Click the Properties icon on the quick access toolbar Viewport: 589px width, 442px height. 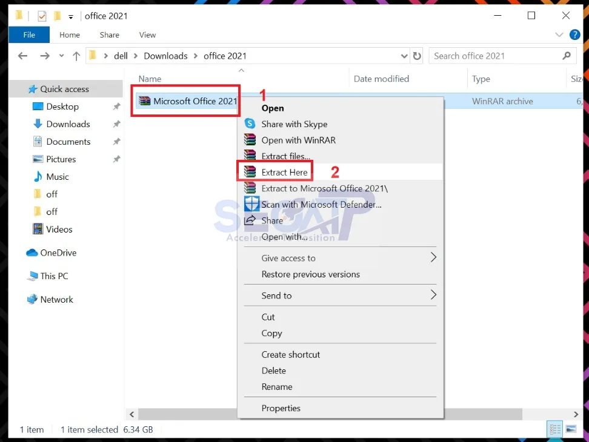[x=41, y=15]
